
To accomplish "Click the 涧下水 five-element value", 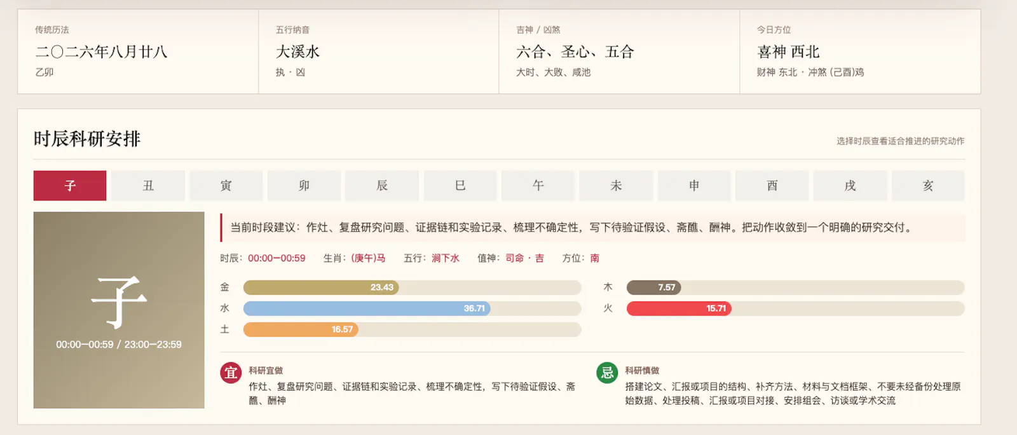I will tap(446, 258).
